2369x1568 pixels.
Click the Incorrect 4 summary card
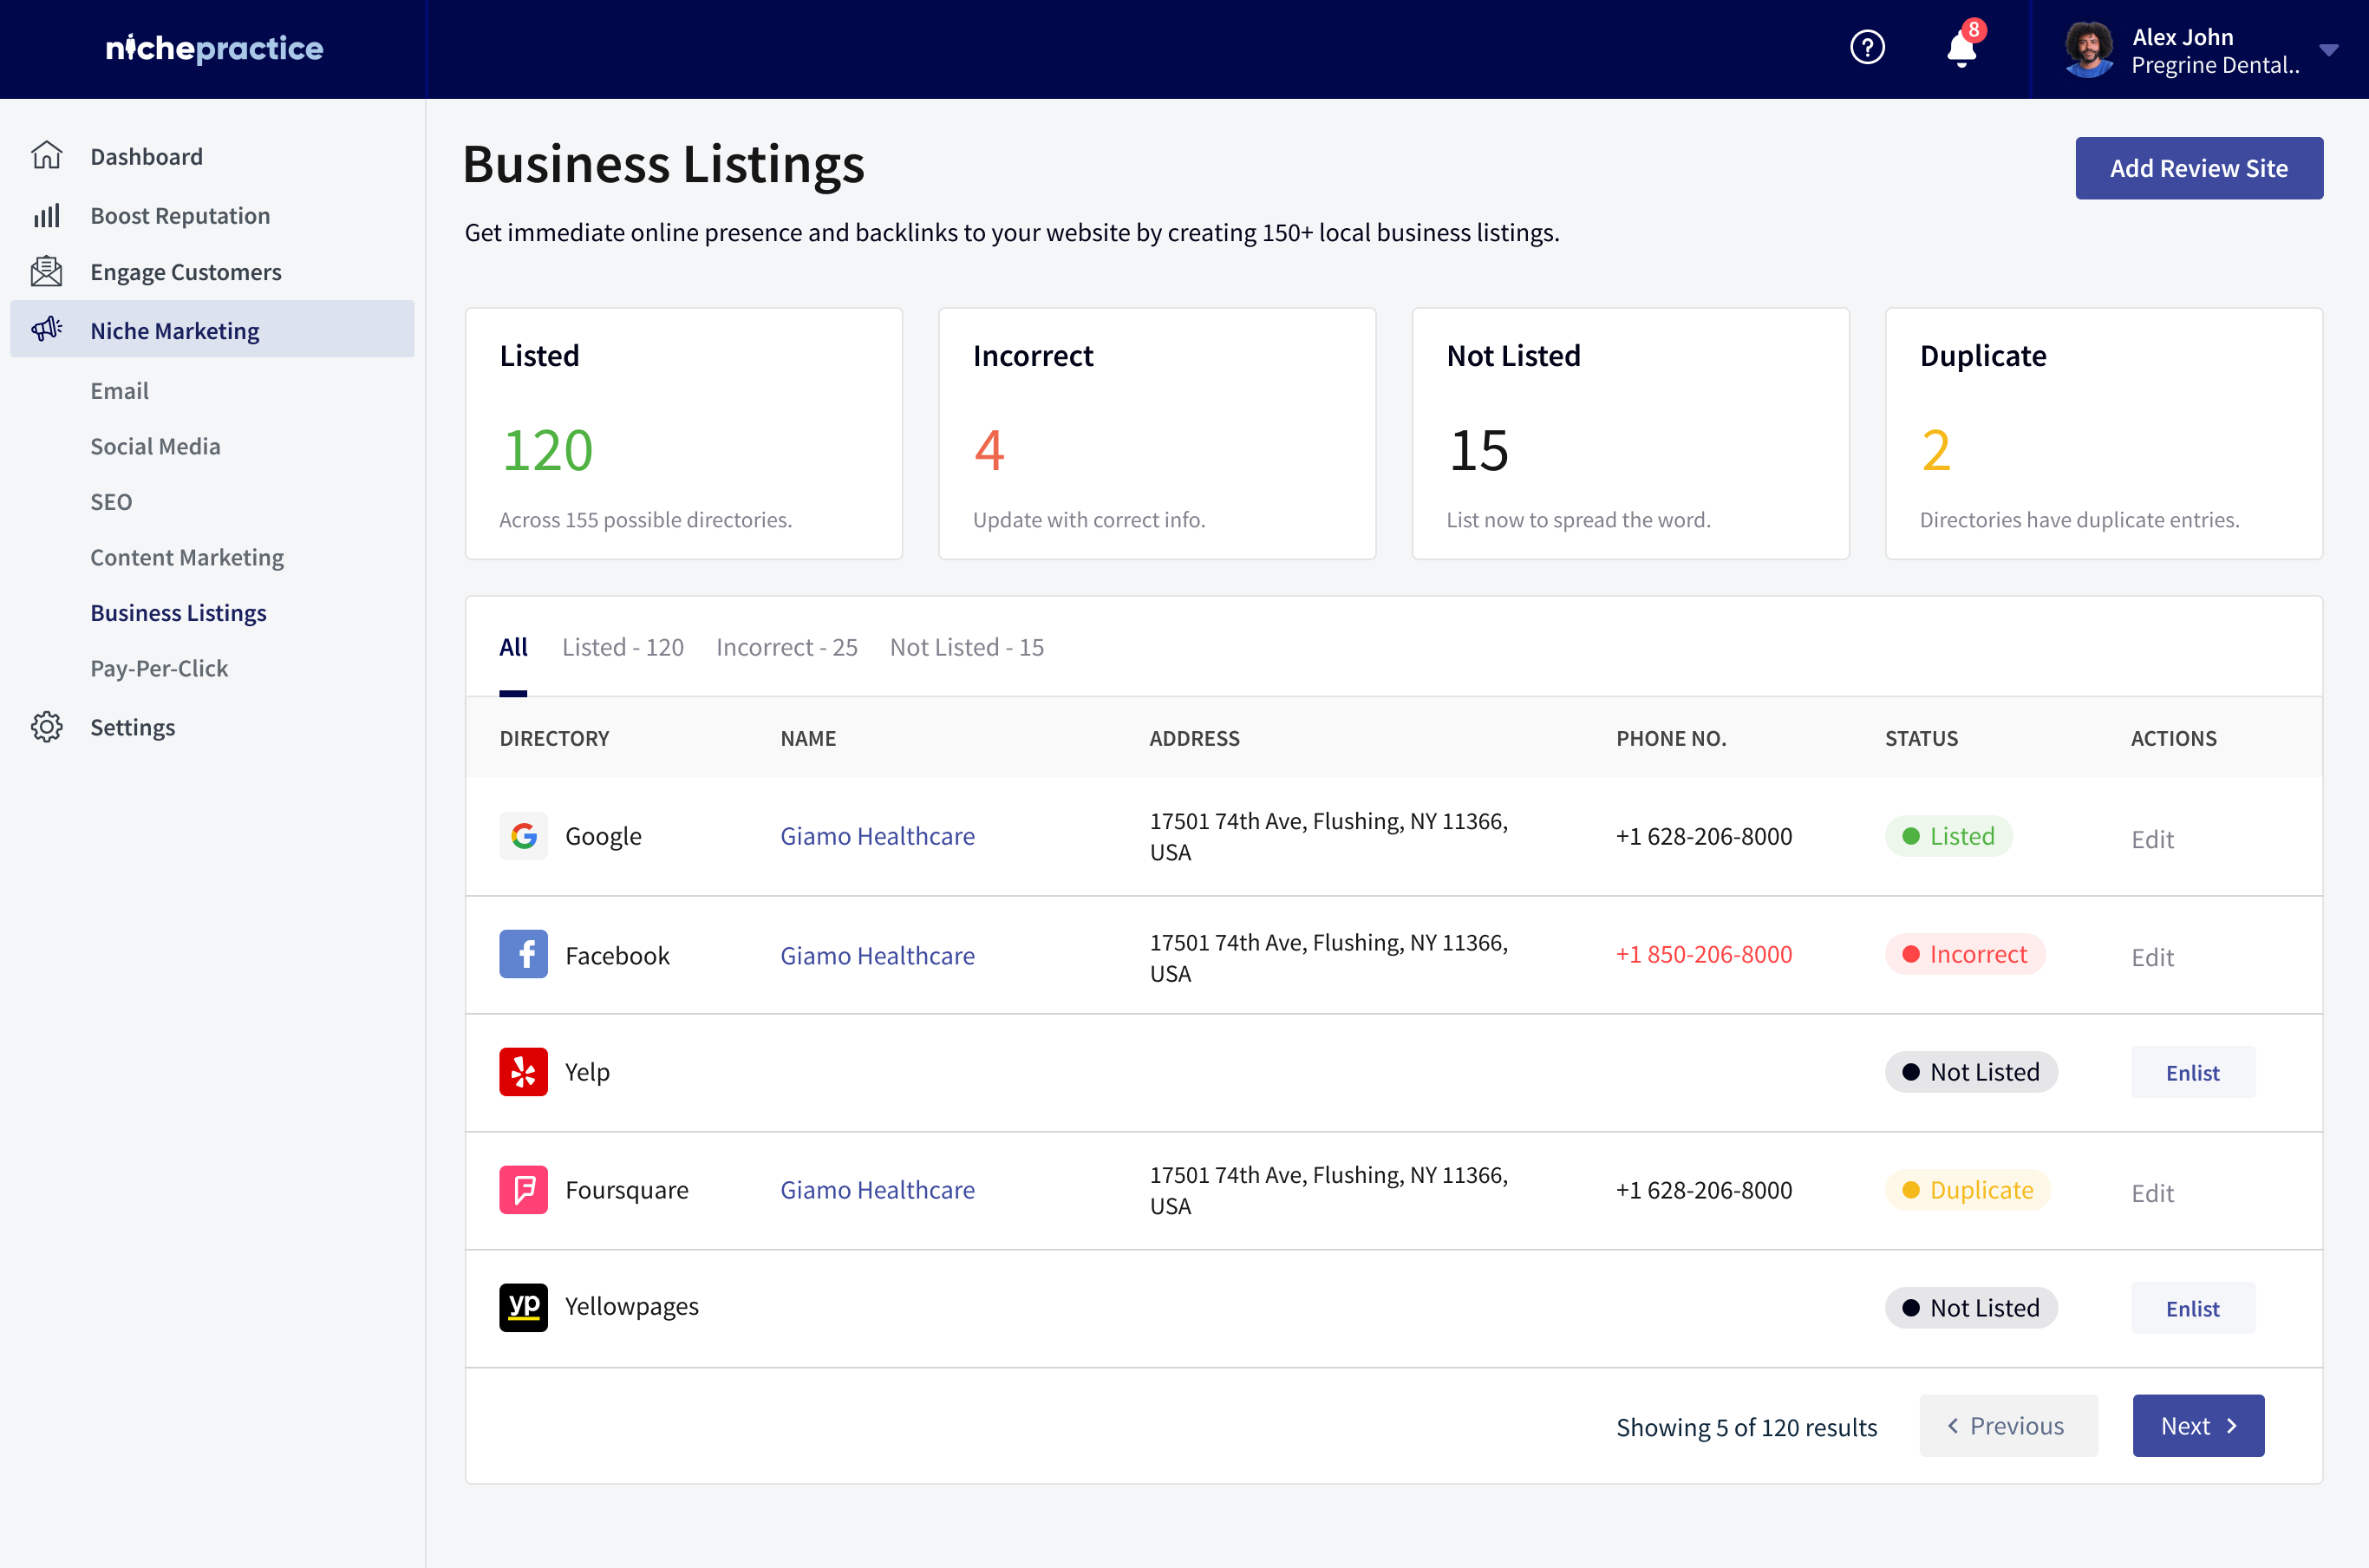(x=1157, y=433)
